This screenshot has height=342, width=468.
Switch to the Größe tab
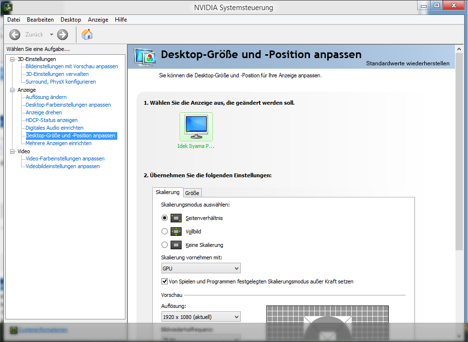click(x=192, y=193)
